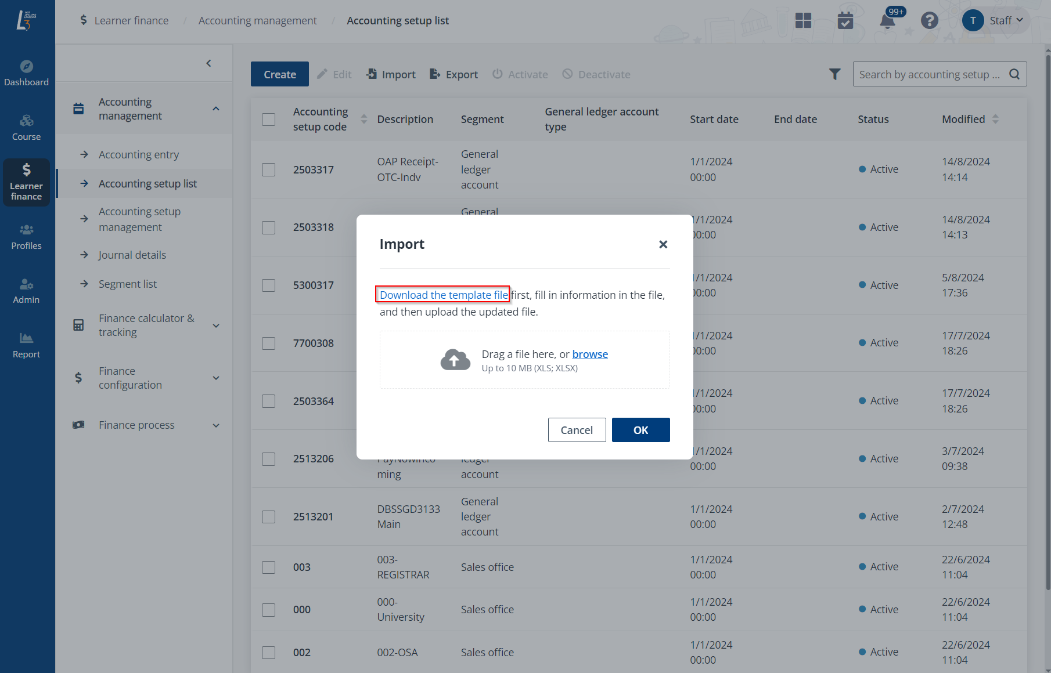Click the calendar tasks icon in the header
Image resolution: width=1051 pixels, height=673 pixels.
845,20
